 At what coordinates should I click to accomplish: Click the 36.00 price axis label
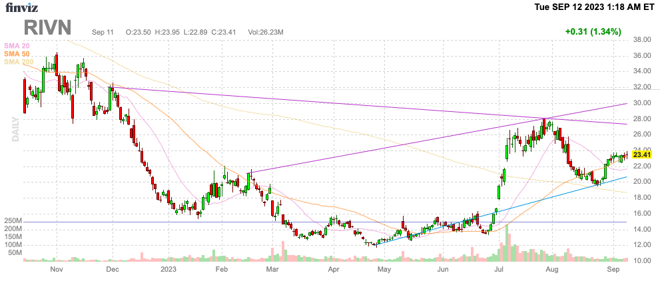(642, 55)
